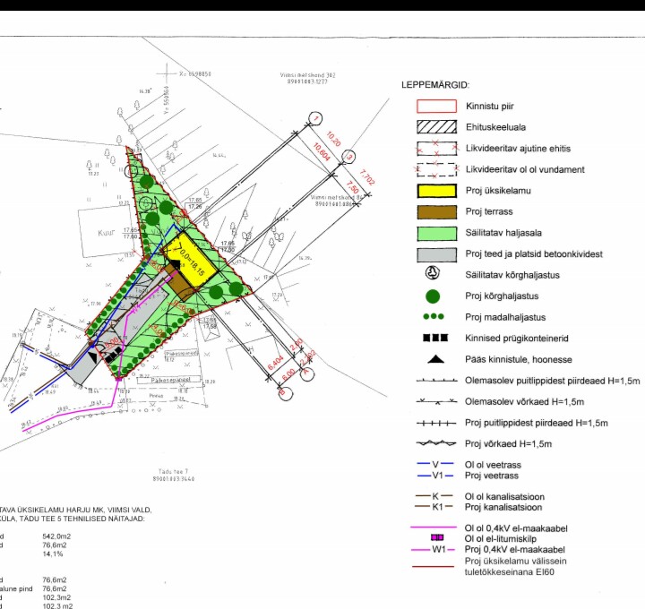
Task: Select the blue V1 Proj veetrass line
Action: (436, 475)
